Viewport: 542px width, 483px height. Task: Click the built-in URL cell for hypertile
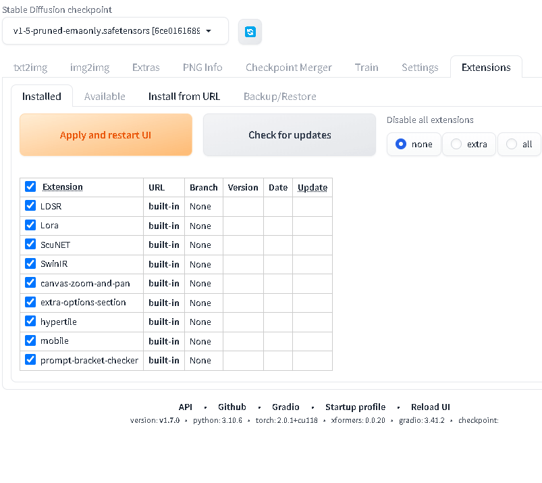(164, 322)
